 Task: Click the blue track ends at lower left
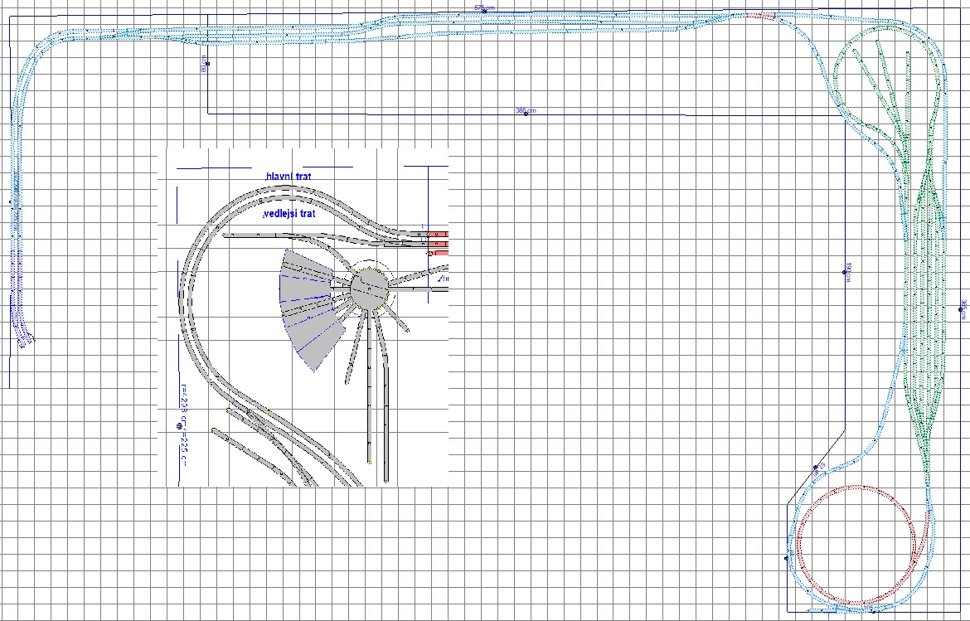pyautogui.click(x=25, y=340)
